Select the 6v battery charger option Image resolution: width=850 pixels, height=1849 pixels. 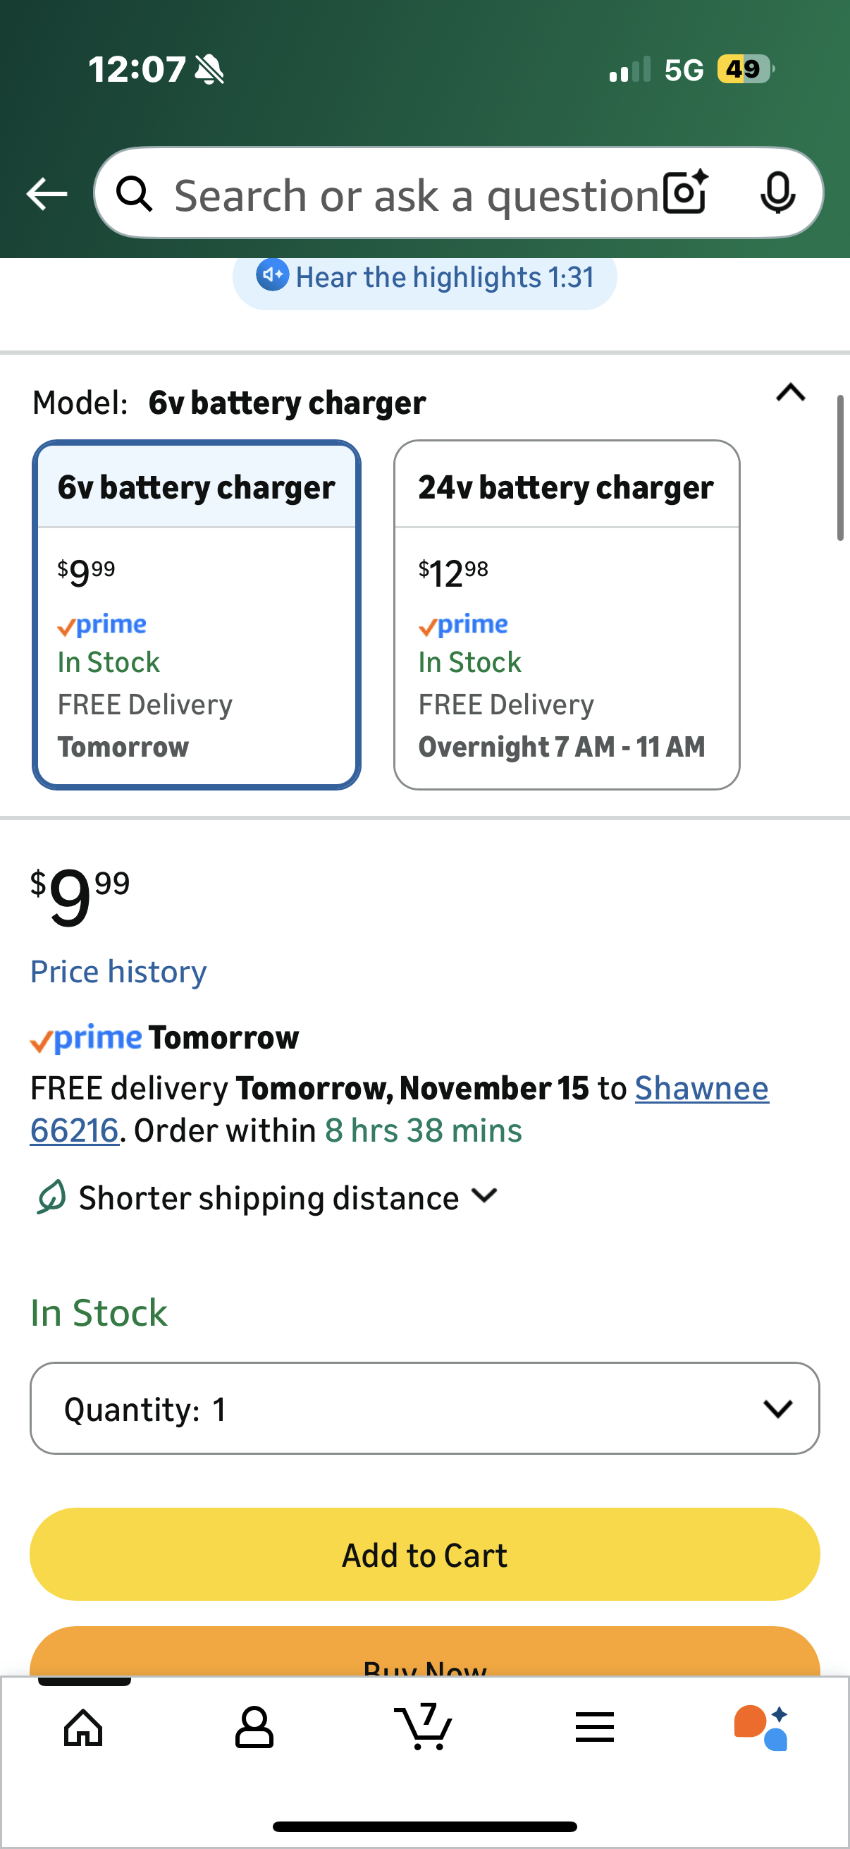tap(196, 614)
